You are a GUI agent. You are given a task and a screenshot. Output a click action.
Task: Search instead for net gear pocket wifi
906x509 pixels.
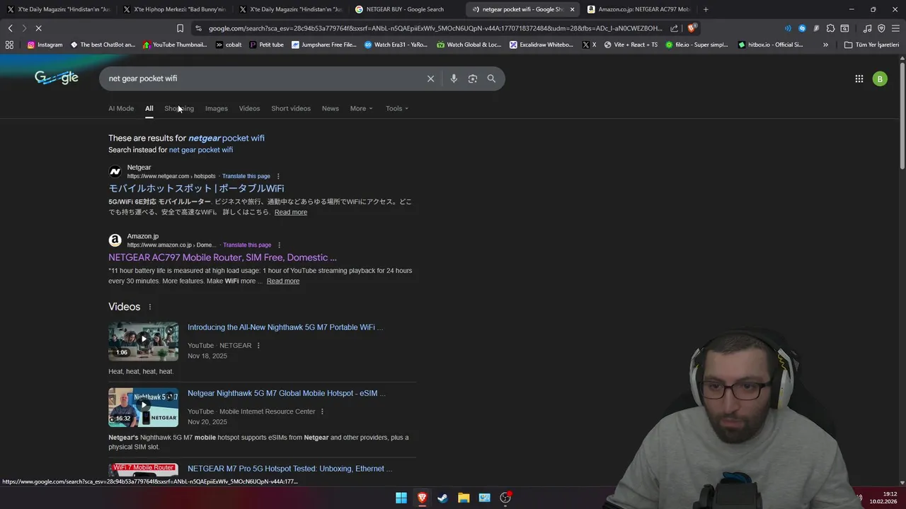click(x=201, y=150)
